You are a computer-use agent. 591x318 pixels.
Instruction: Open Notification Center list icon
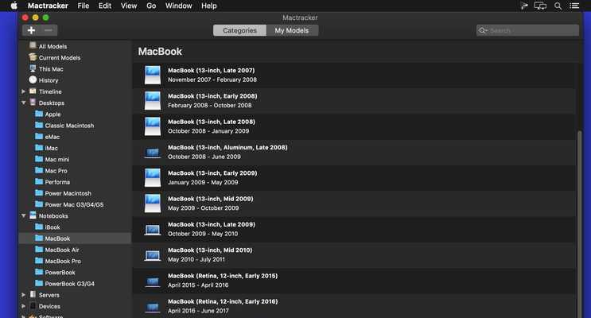tap(574, 6)
